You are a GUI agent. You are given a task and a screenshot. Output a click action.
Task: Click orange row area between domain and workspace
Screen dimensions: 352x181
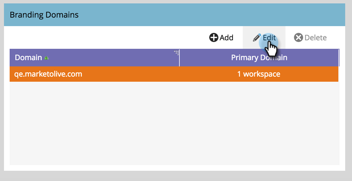pyautogui.click(x=149, y=74)
